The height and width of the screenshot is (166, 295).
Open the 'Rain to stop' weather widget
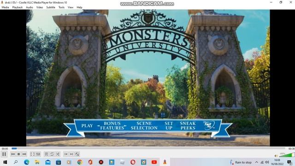[241, 162]
